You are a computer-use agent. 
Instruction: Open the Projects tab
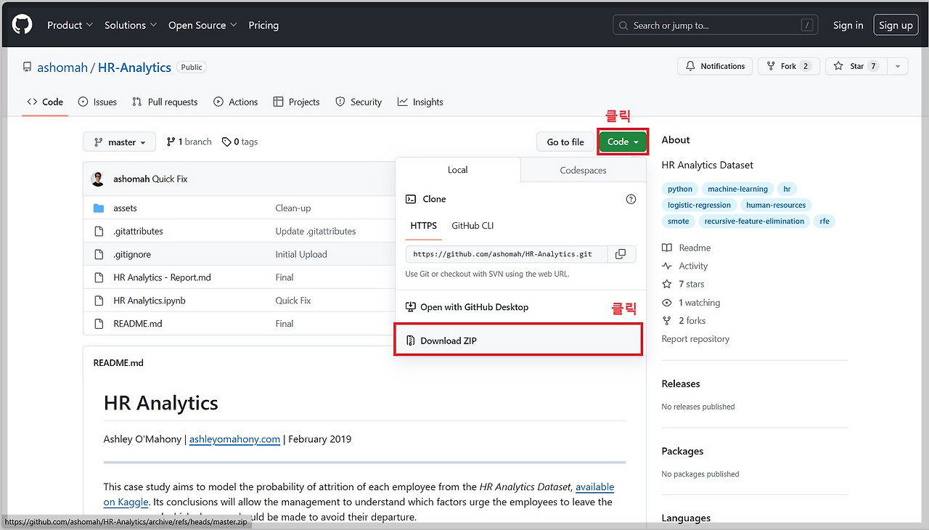pyautogui.click(x=296, y=102)
